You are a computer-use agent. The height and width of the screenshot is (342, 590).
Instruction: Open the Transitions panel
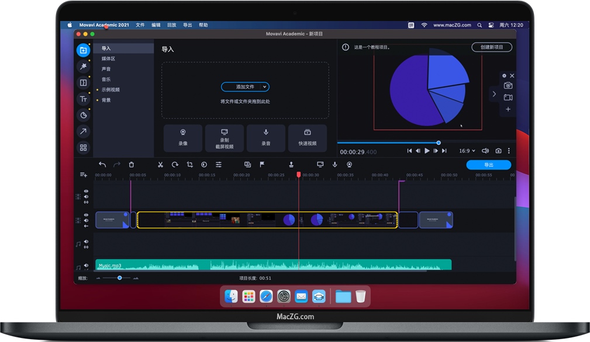point(83,82)
